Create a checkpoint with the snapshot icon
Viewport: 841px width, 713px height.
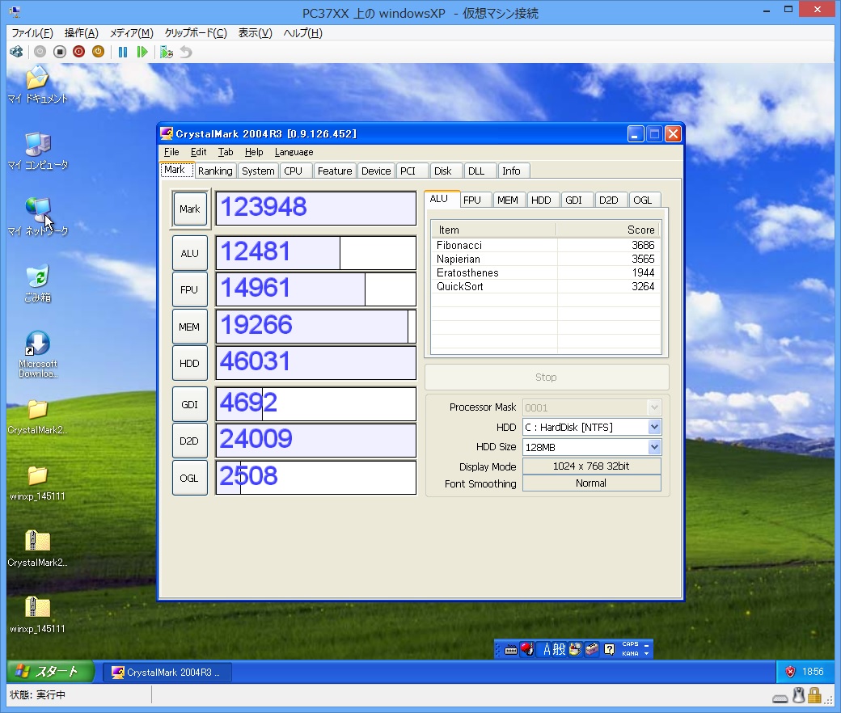pos(167,52)
